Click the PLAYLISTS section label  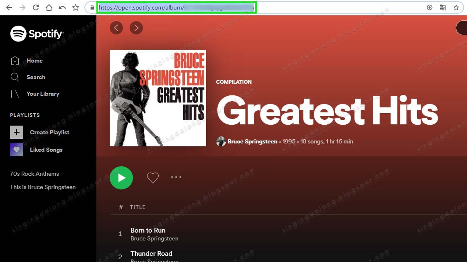(25, 115)
